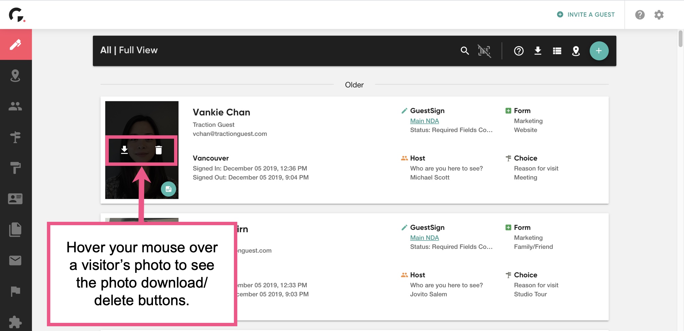Click the All | Full View title
684x331 pixels.
(x=129, y=50)
